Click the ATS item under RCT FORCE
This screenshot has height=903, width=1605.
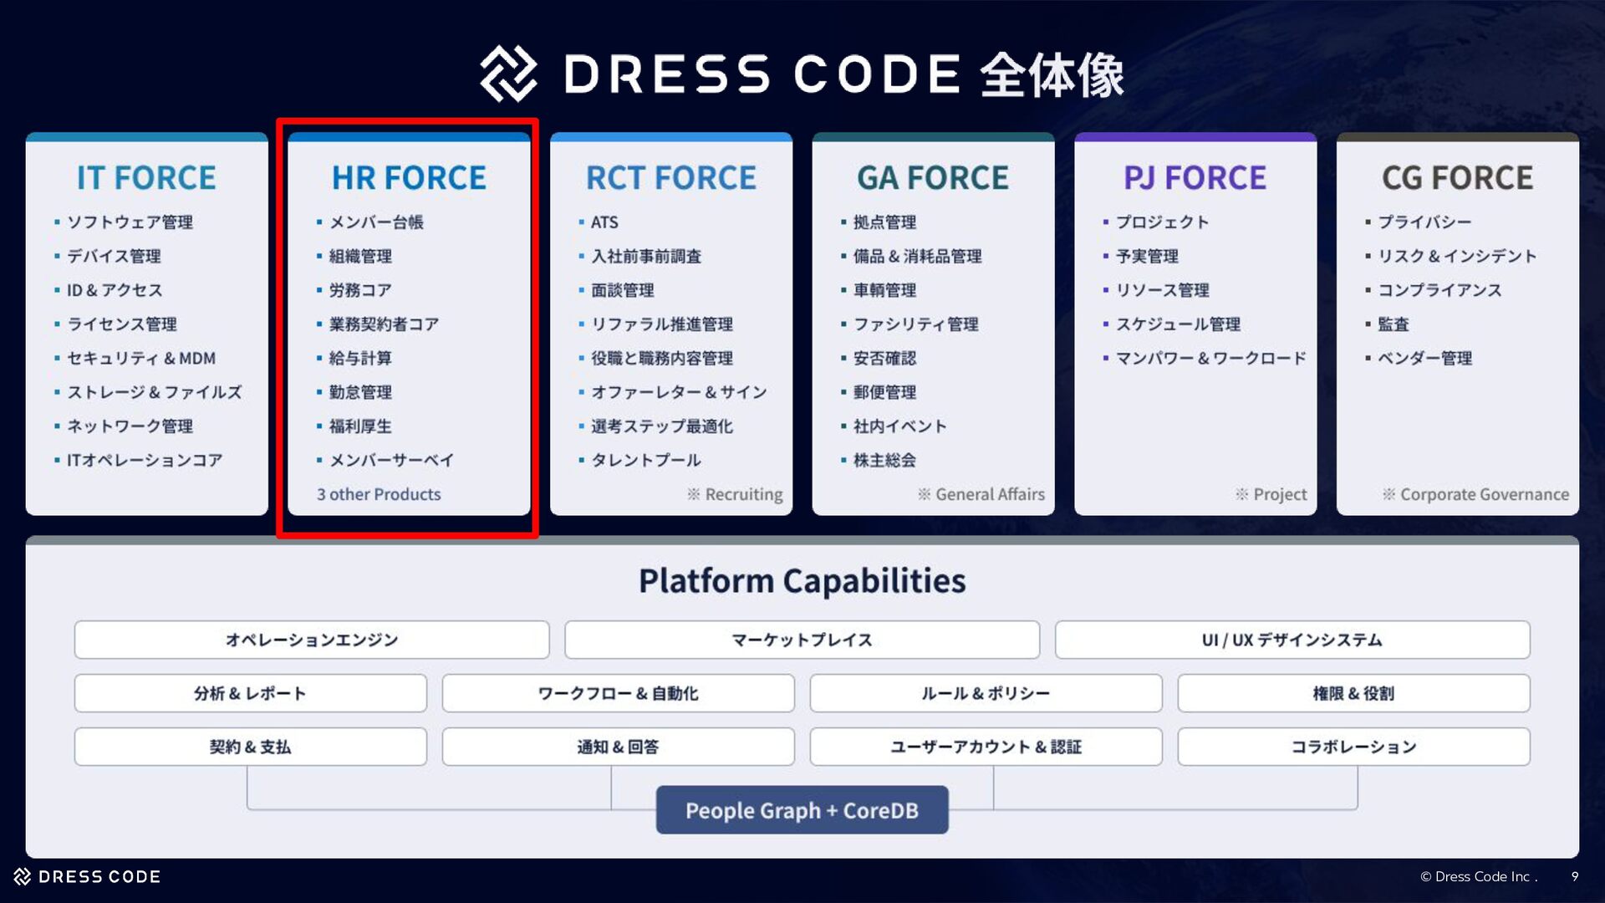[604, 222]
